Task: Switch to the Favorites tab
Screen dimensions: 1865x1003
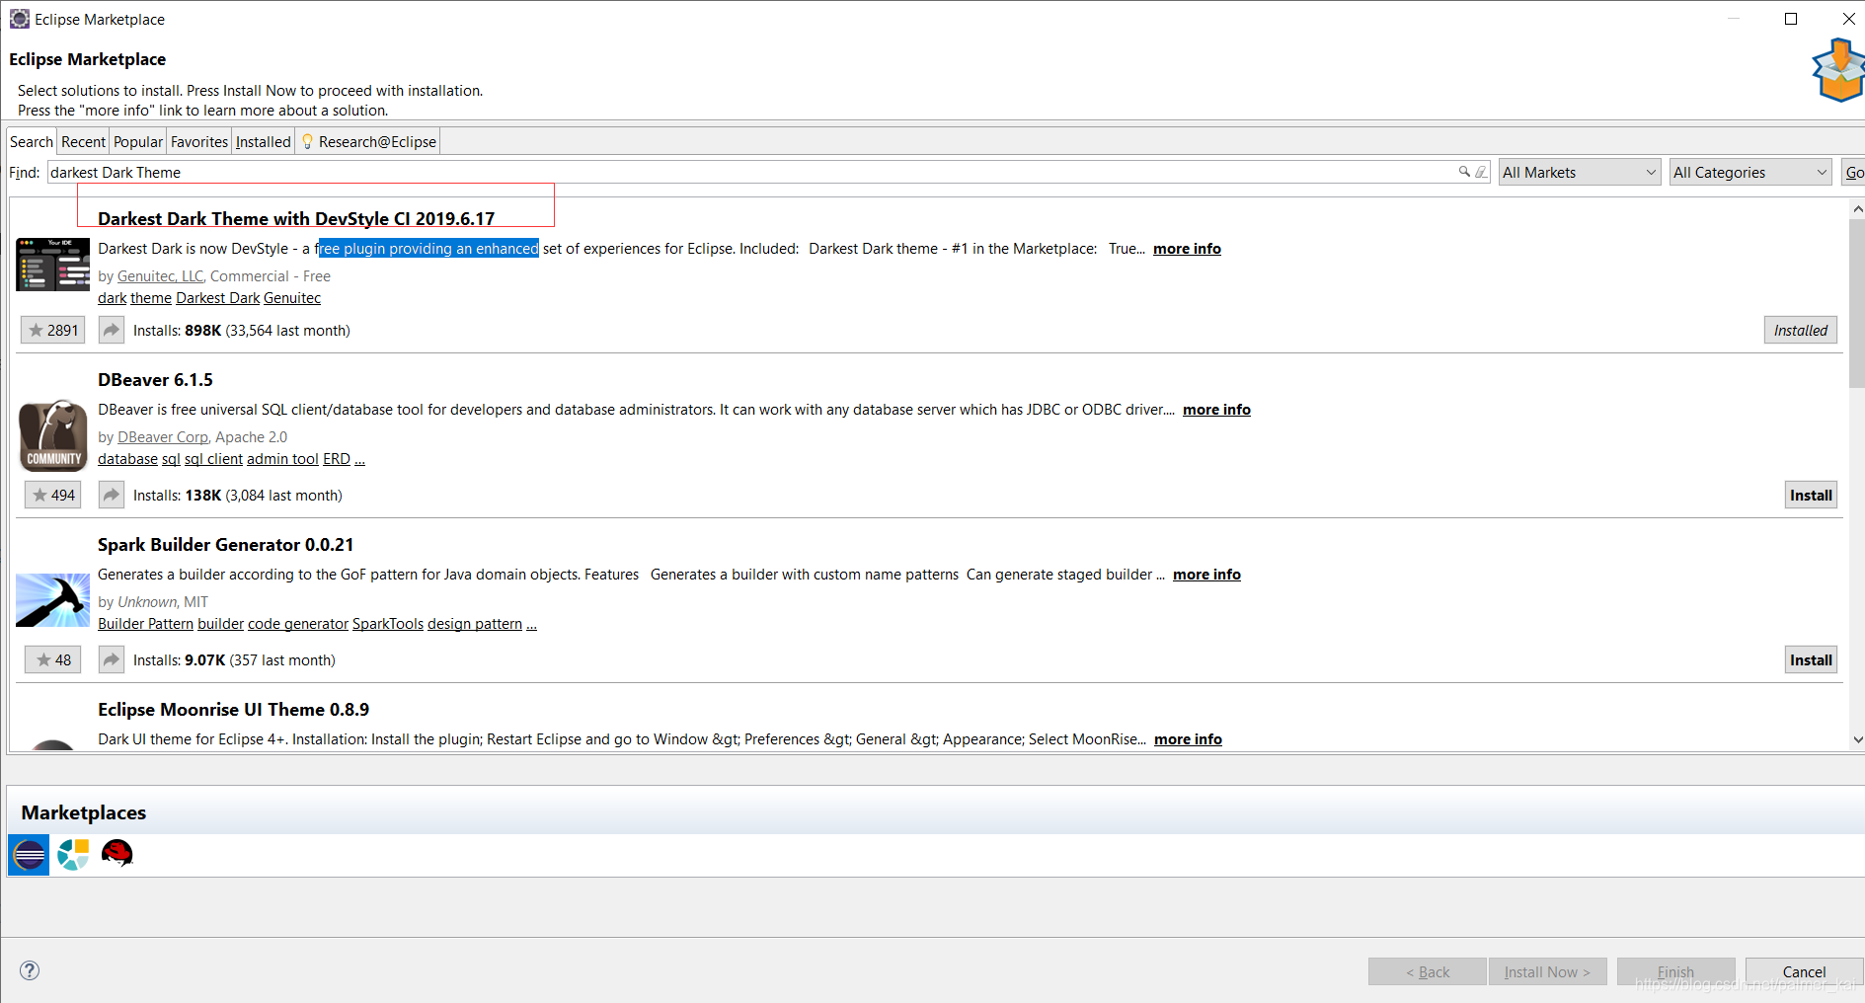Action: 199,142
